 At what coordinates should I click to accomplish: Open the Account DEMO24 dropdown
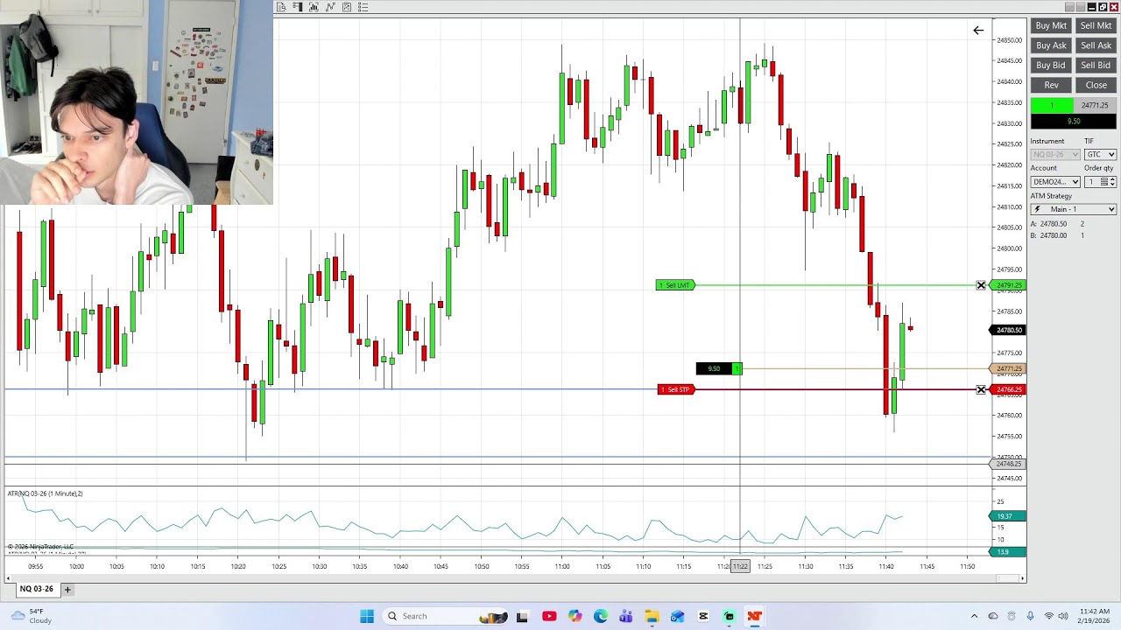(x=1055, y=182)
